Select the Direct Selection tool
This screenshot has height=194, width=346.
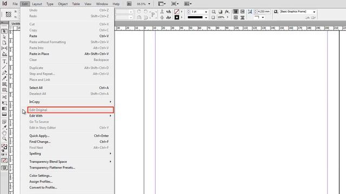click(x=4, y=37)
